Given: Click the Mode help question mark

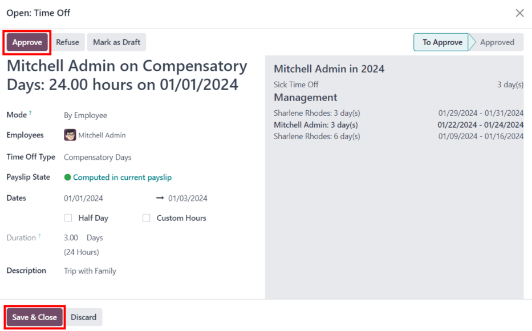Looking at the screenshot, I should pos(30,114).
